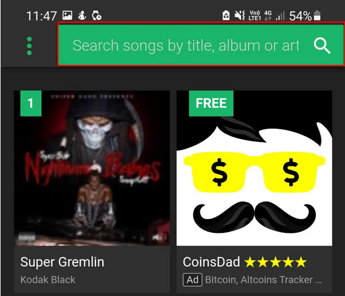This screenshot has height=296, width=345.
Task: Open the Super Gremlin album artwork
Action: [92, 168]
